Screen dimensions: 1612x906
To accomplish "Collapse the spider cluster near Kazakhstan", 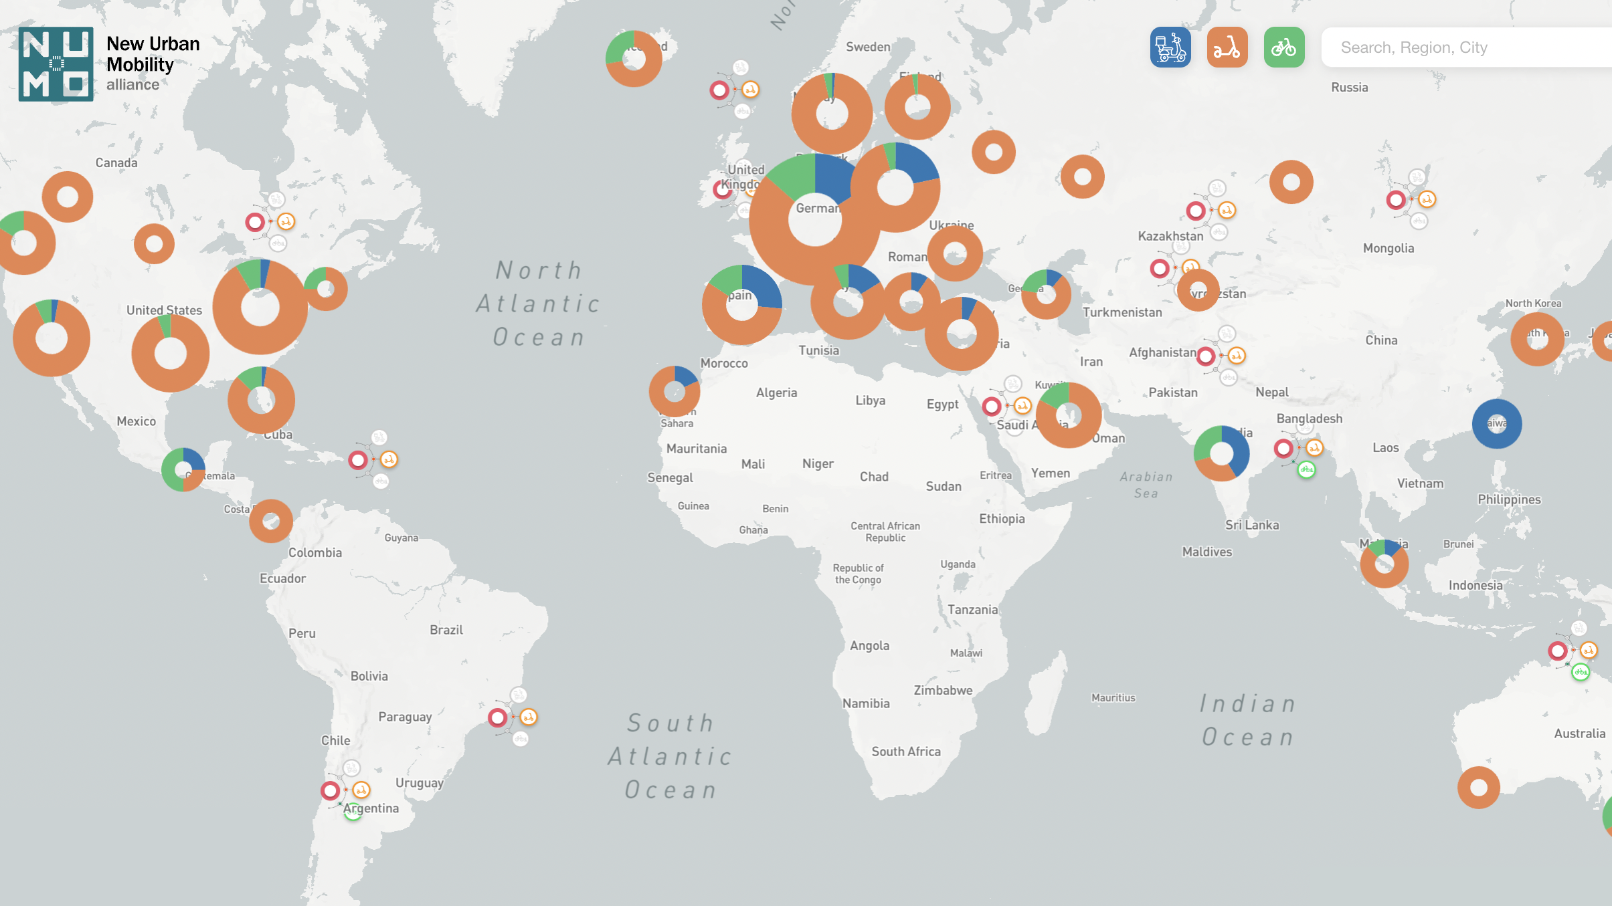I will (1211, 209).
